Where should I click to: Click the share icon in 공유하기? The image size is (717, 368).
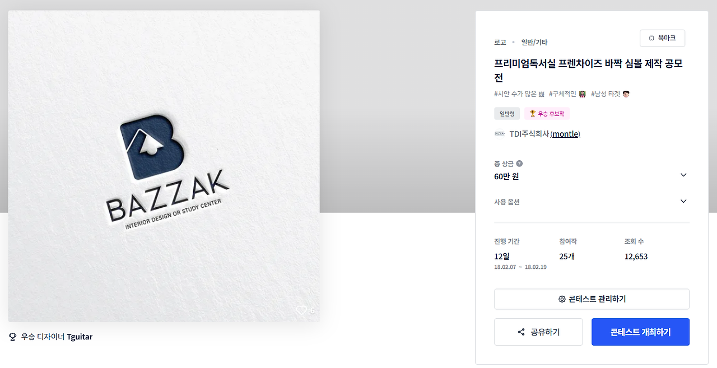(x=522, y=332)
